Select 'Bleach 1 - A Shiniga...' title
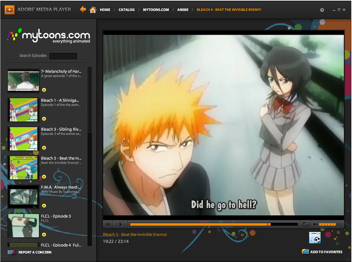This screenshot has width=352, height=262. tap(60, 100)
